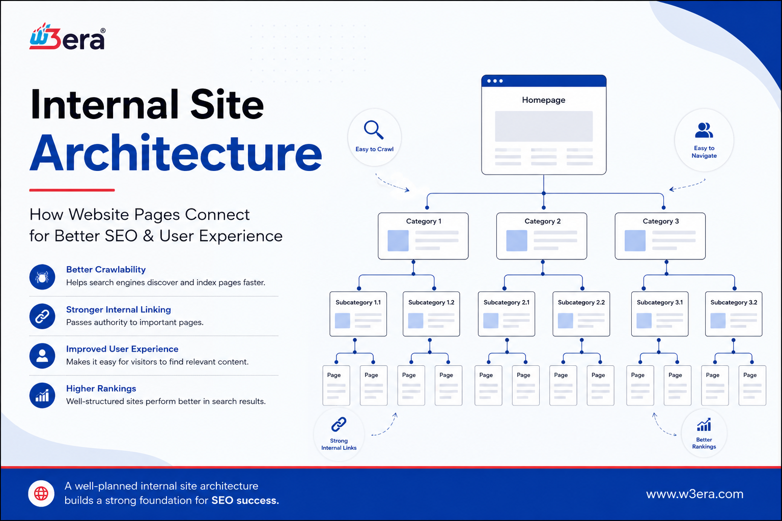Click the w3era logo
Image resolution: width=782 pixels, height=521 pixels.
pyautogui.click(x=67, y=37)
